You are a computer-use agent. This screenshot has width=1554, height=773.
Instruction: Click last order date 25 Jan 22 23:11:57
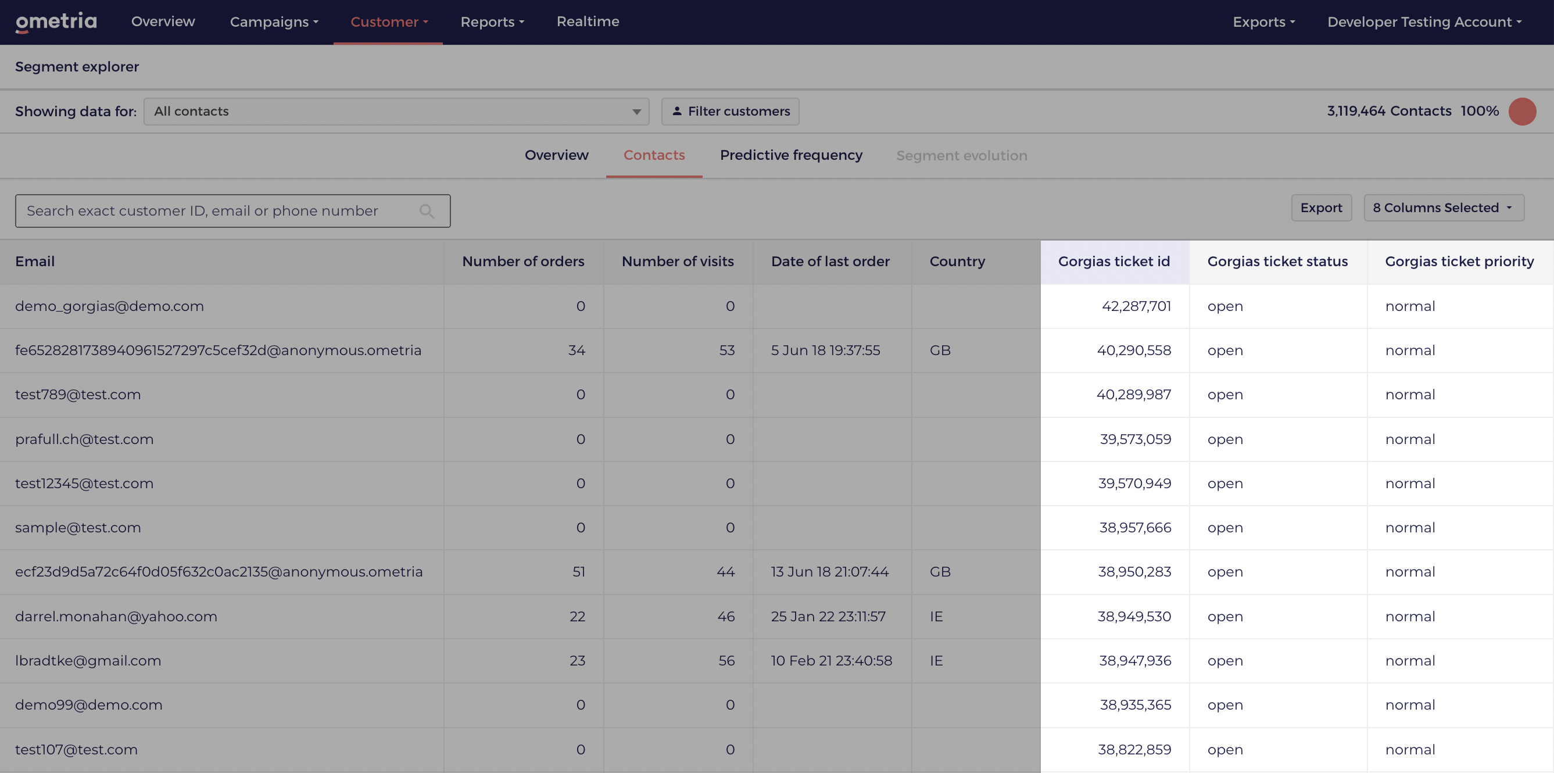pos(828,616)
